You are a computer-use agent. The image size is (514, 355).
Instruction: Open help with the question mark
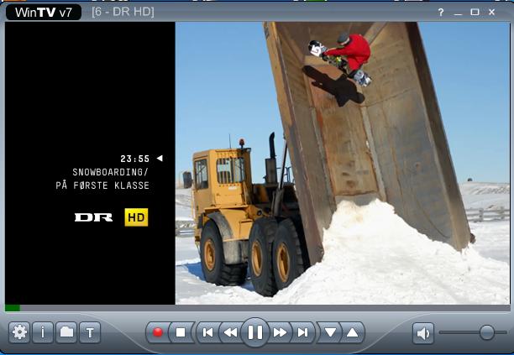(x=441, y=12)
